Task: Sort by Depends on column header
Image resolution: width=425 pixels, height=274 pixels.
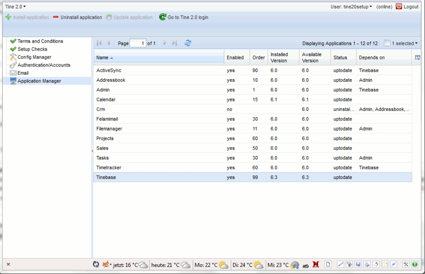Action: (384, 57)
